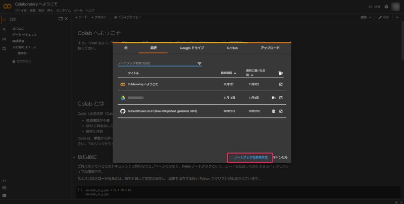
Task: Open the ランタイム menu
Action: pos(64,11)
